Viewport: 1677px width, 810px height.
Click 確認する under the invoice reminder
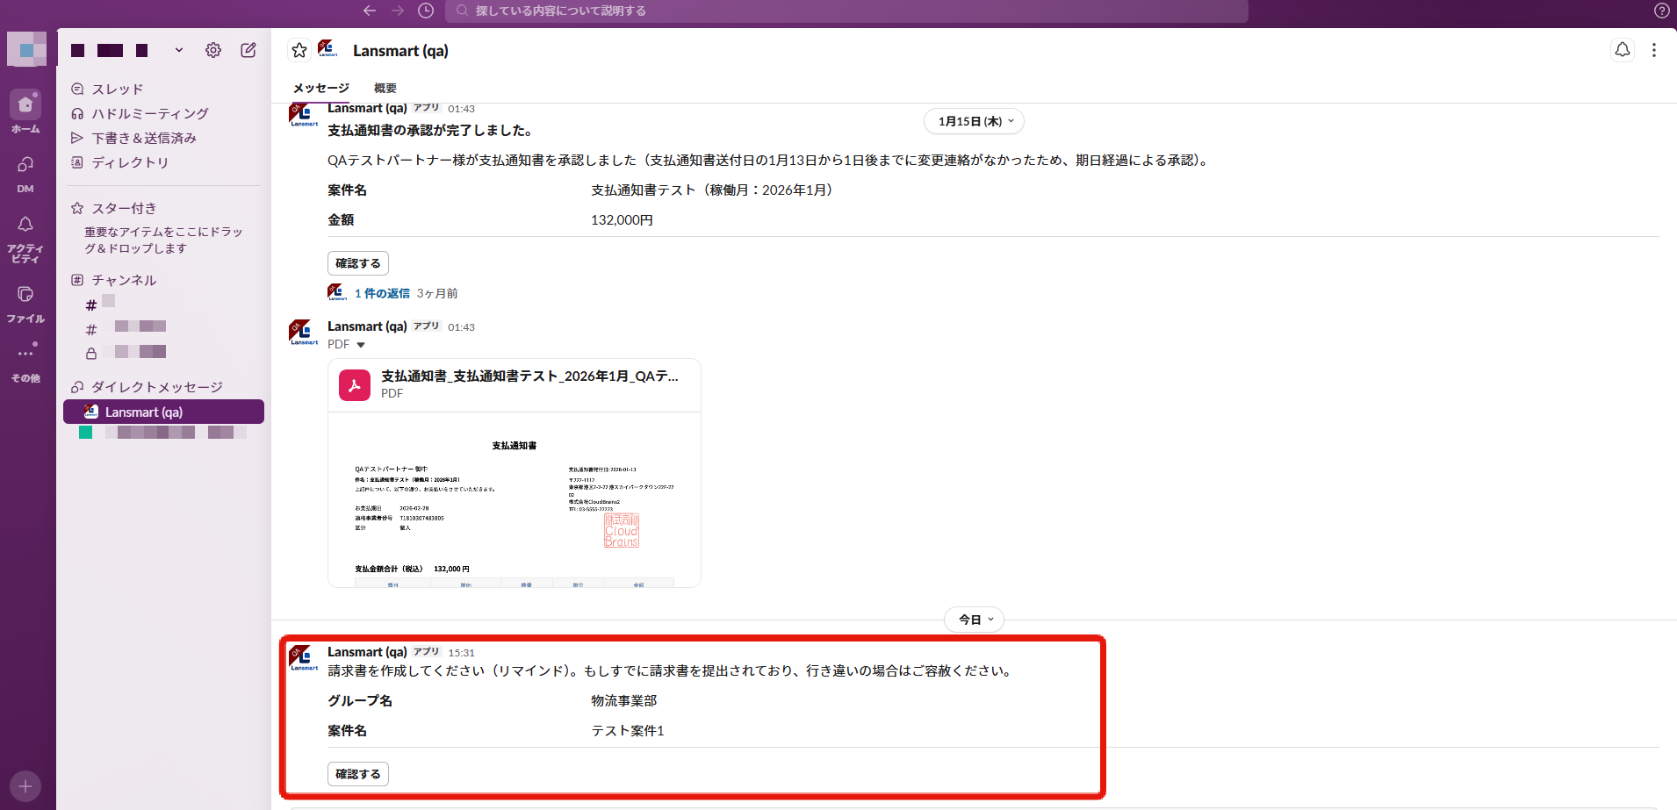tap(358, 774)
